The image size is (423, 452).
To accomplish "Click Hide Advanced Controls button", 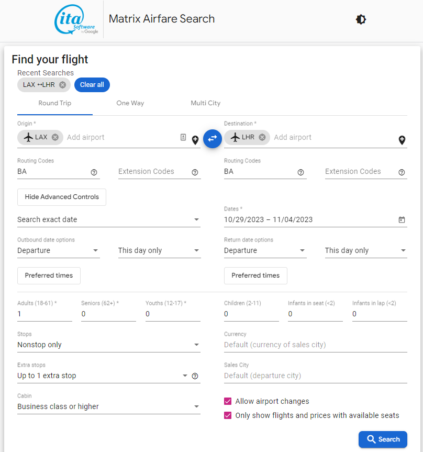I will pos(62,197).
